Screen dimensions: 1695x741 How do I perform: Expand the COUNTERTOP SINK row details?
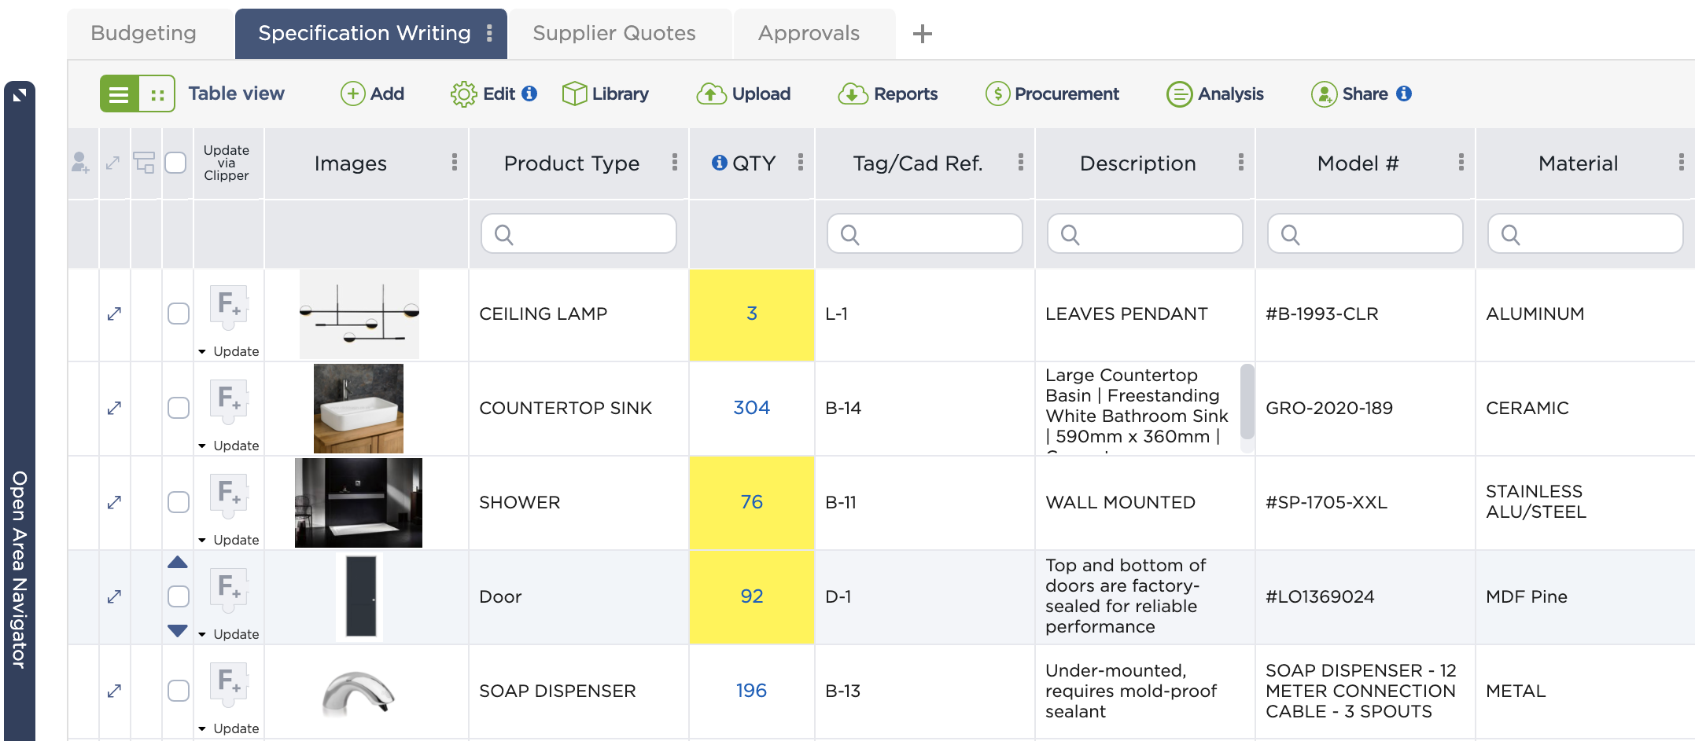coord(114,408)
